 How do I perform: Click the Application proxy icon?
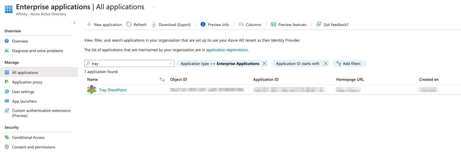(7, 82)
